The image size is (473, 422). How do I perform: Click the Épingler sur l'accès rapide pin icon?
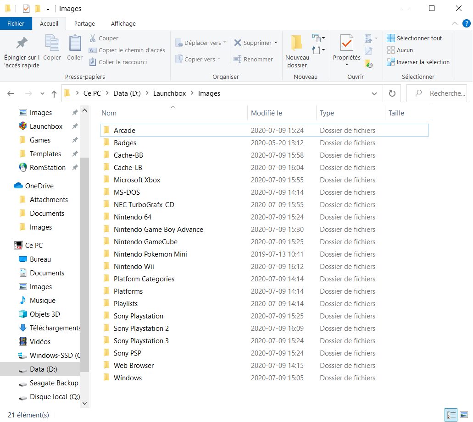(22, 43)
